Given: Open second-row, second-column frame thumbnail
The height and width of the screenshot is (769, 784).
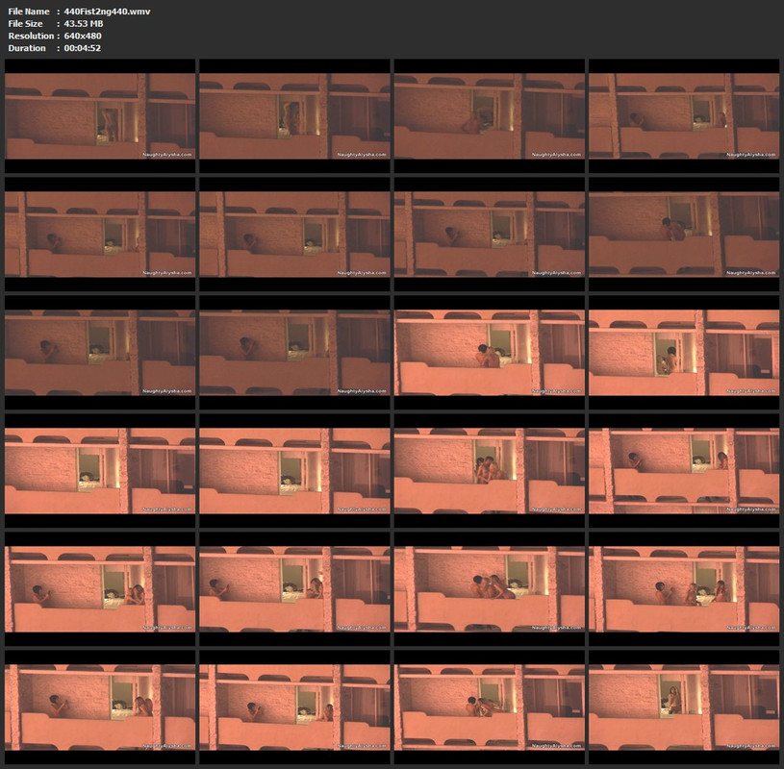Looking at the screenshot, I should point(294,235).
